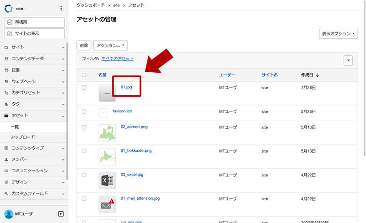
Task: Sort by ユーザー column header
Action: click(x=227, y=75)
